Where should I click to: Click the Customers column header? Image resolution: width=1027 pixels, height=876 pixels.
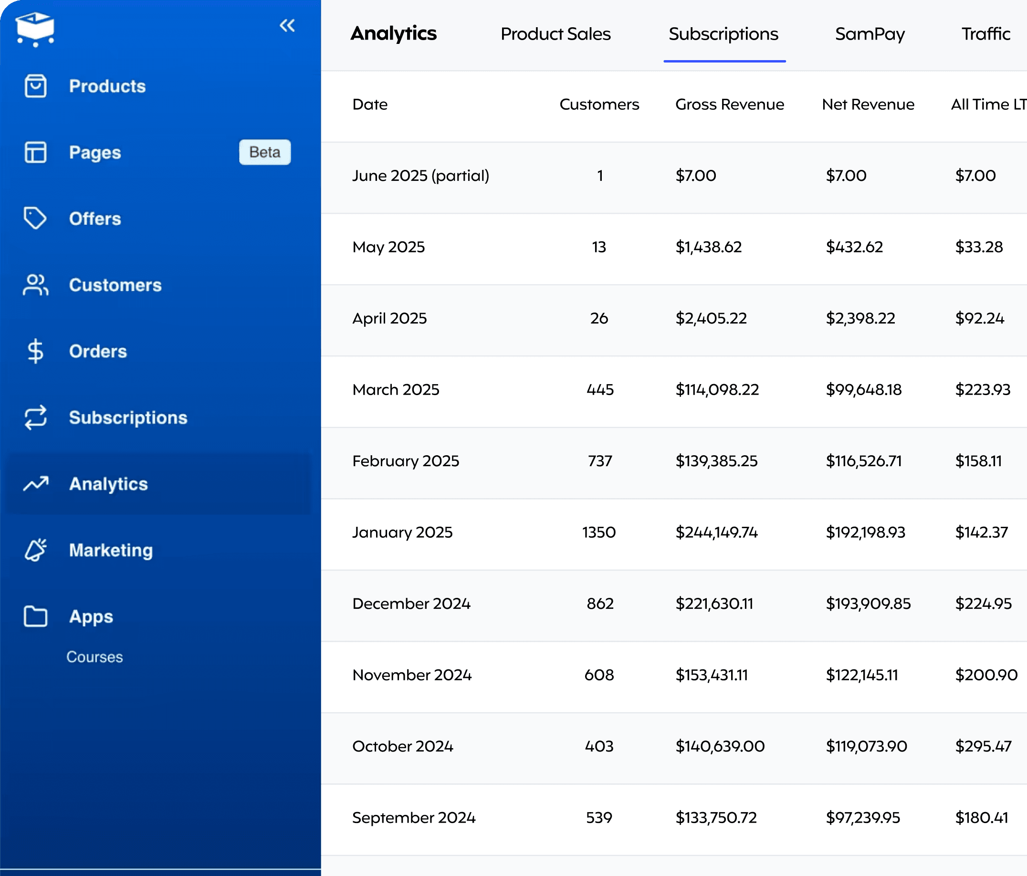pos(599,104)
